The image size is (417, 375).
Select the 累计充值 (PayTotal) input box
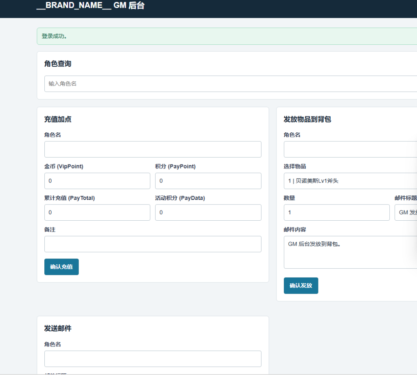tap(97, 213)
